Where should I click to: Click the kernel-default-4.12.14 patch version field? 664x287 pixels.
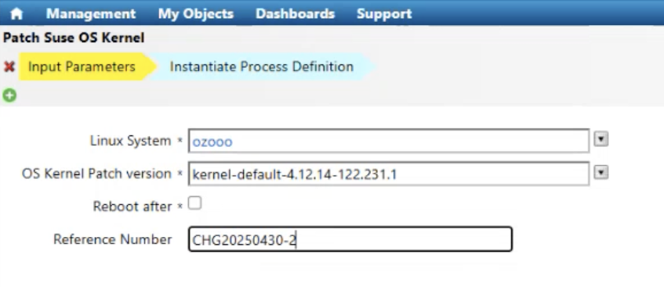coord(389,174)
